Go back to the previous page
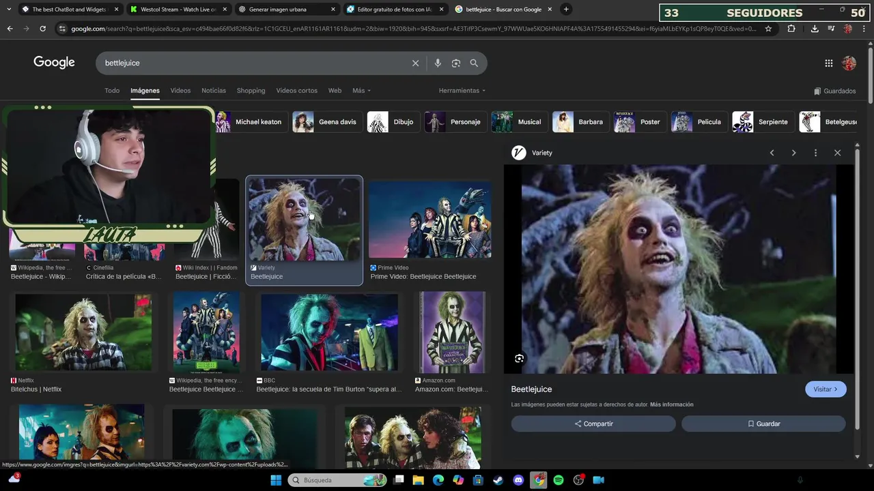The image size is (874, 491). (10, 29)
